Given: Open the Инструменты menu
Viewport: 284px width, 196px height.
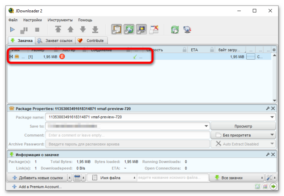Looking at the screenshot, I should 60,20.
